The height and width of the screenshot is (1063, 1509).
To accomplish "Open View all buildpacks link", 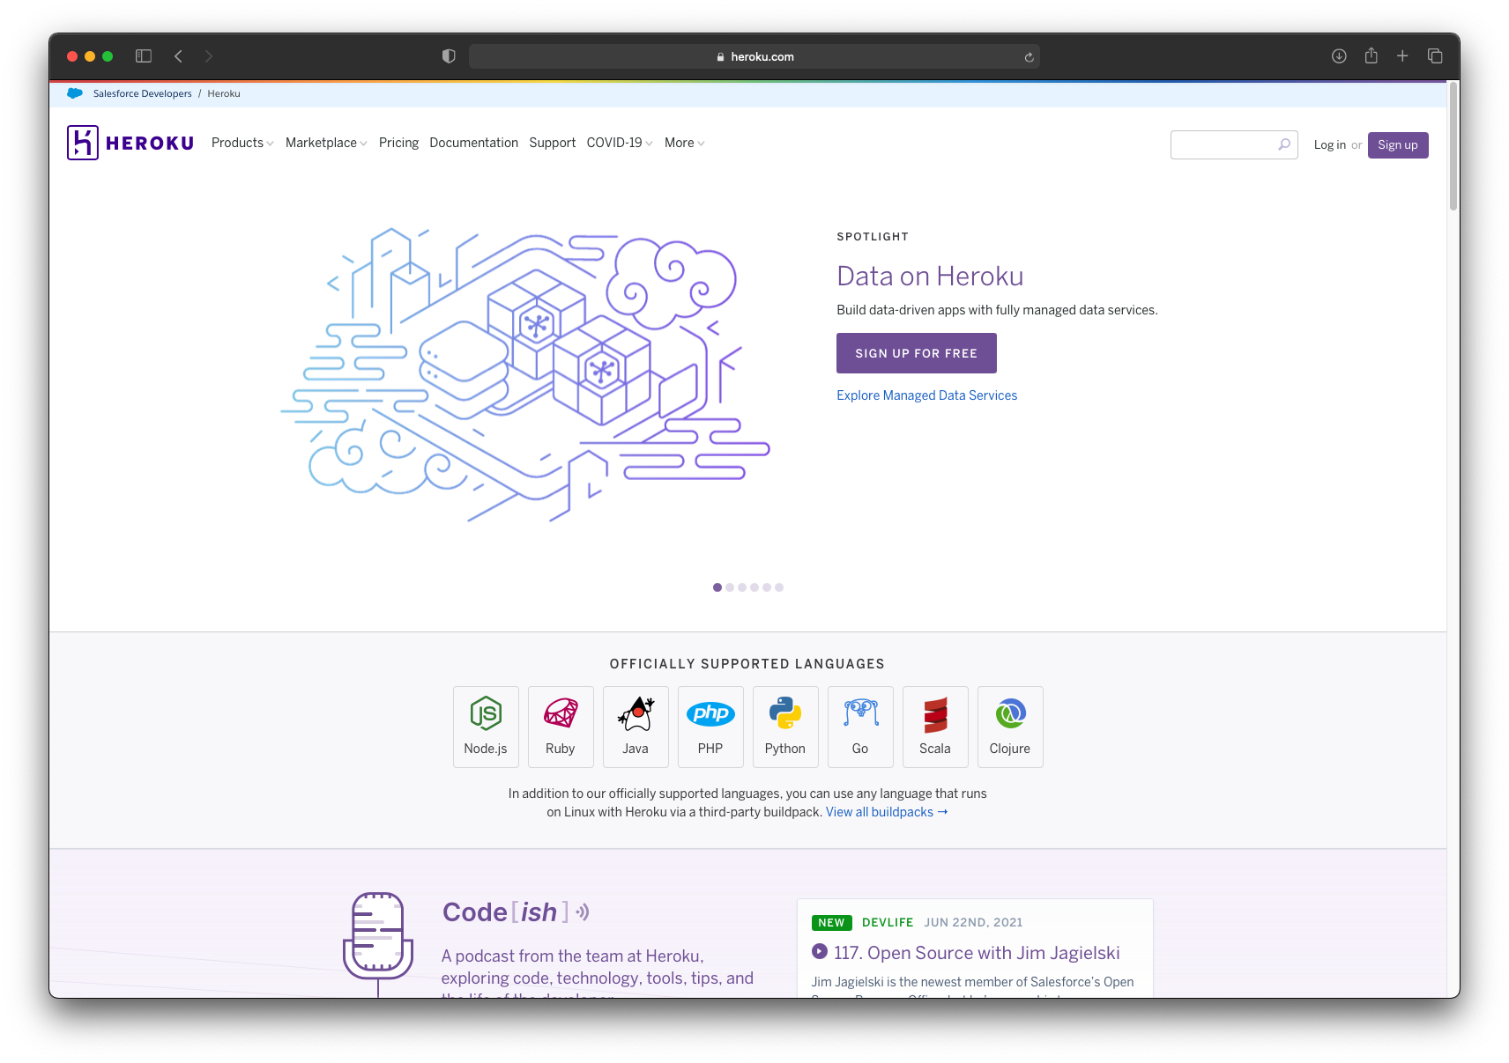I will click(x=887, y=812).
